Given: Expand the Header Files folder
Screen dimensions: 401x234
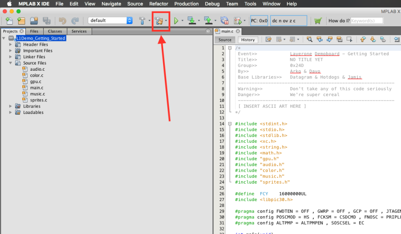Looking at the screenshot, I should tap(11, 44).
